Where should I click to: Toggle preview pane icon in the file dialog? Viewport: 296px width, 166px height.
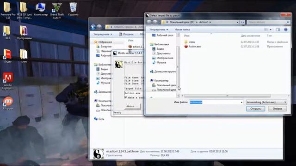pos(278,30)
